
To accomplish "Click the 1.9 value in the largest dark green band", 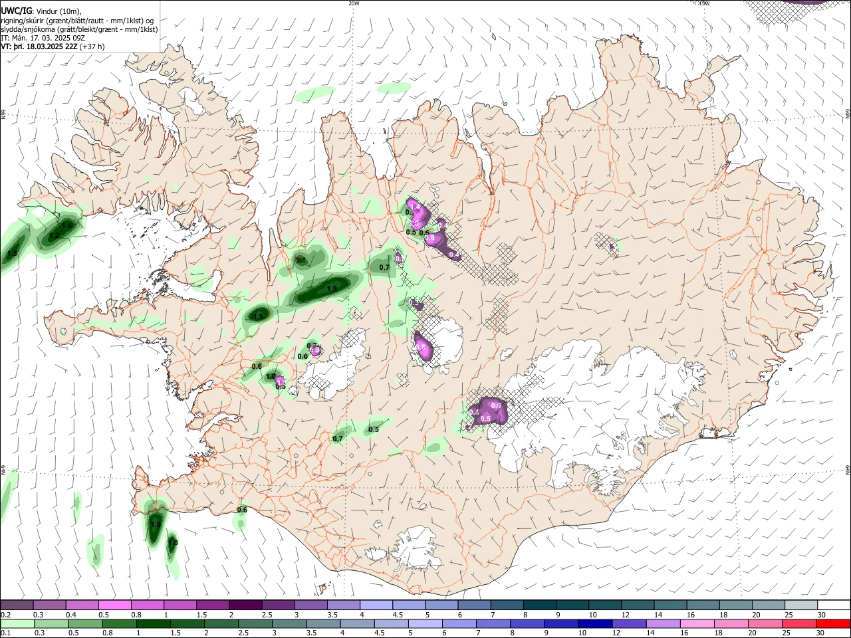I will point(332,288).
